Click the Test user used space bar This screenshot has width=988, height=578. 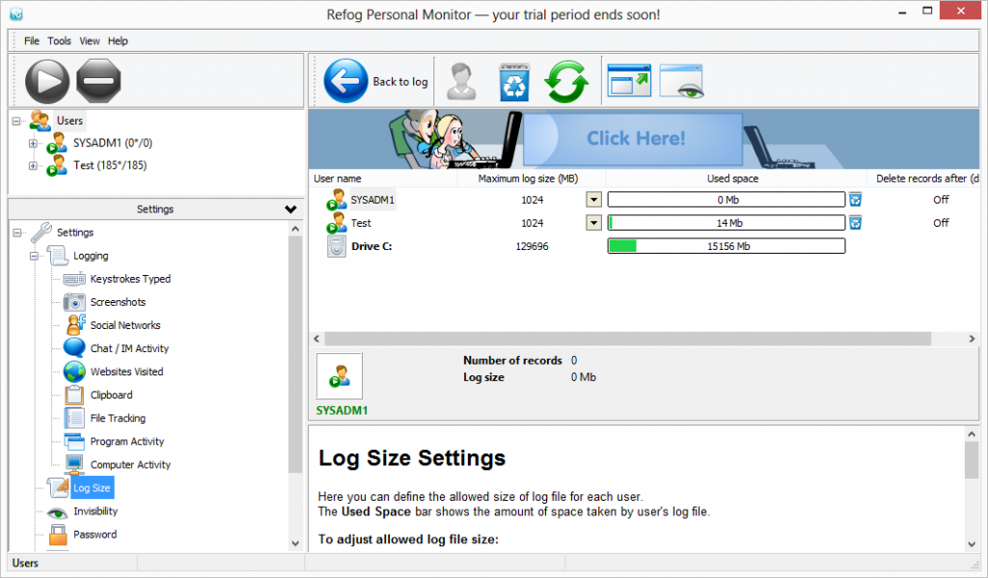point(726,223)
